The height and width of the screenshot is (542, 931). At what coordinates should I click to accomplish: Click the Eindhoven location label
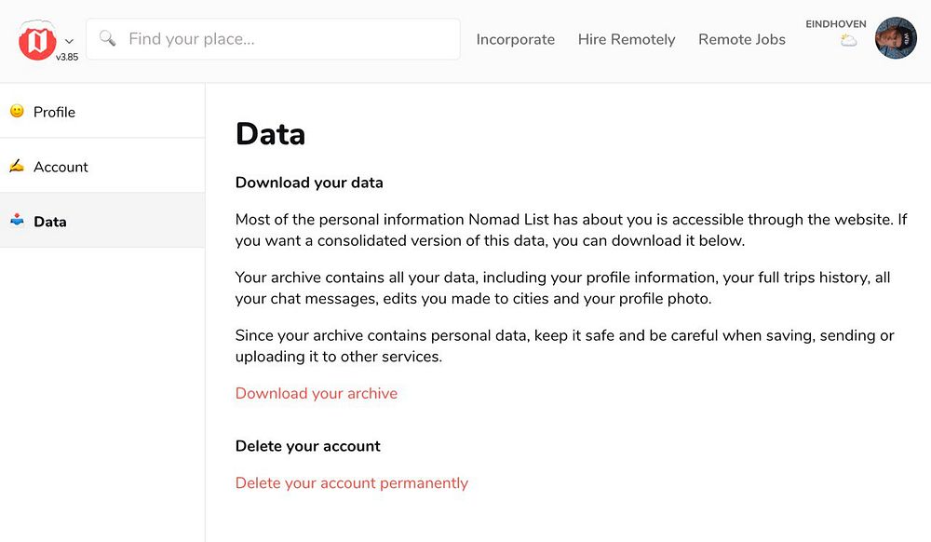pos(836,24)
